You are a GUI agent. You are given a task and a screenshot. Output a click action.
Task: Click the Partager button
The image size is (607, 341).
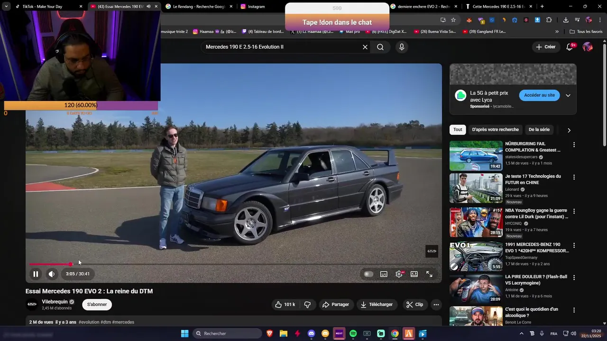pos(335,305)
